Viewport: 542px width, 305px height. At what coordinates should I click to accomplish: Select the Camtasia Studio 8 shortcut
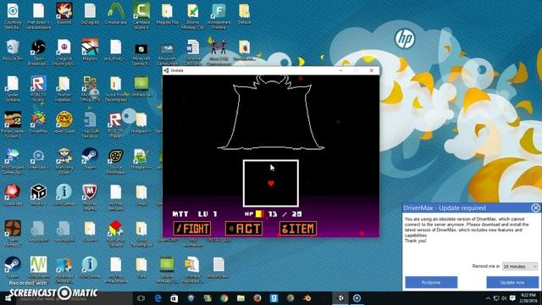[141, 15]
